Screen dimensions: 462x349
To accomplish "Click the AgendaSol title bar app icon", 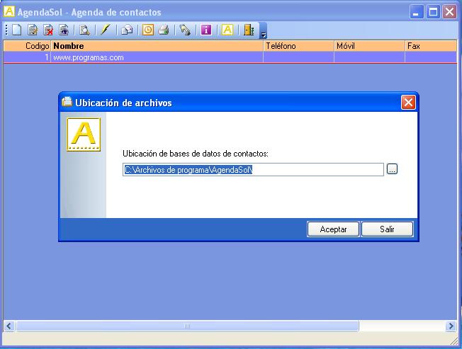I will [9, 11].
